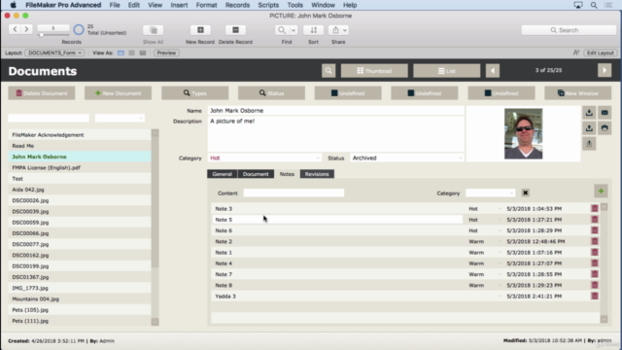Switch to the Revisions tab
Viewport: 622px width, 350px height.
coord(317,174)
